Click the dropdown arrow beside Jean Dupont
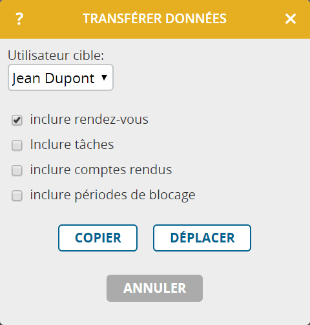 (x=104, y=77)
